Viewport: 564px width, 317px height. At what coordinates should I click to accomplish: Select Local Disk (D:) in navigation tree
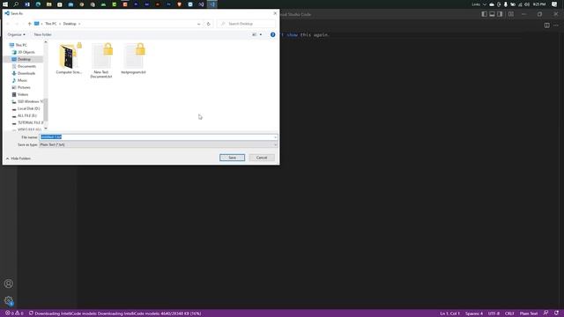click(x=28, y=108)
